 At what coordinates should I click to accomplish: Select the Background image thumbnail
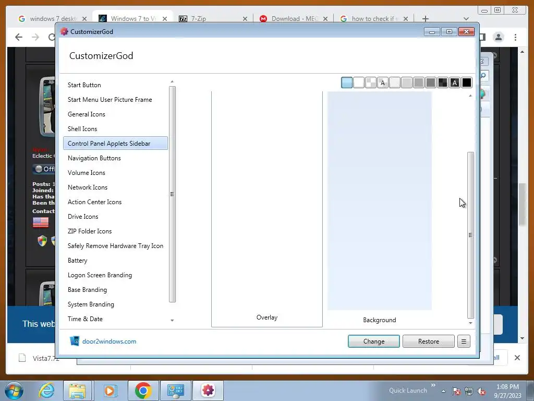(x=380, y=201)
